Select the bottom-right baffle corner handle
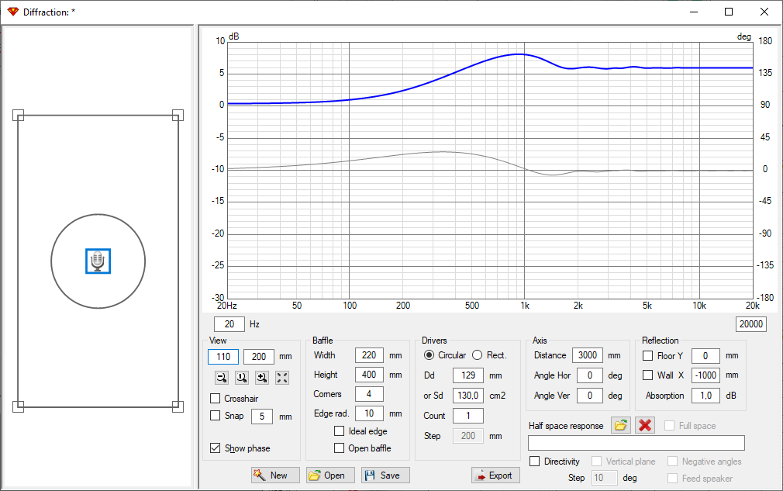This screenshot has height=491, width=783. (x=178, y=406)
